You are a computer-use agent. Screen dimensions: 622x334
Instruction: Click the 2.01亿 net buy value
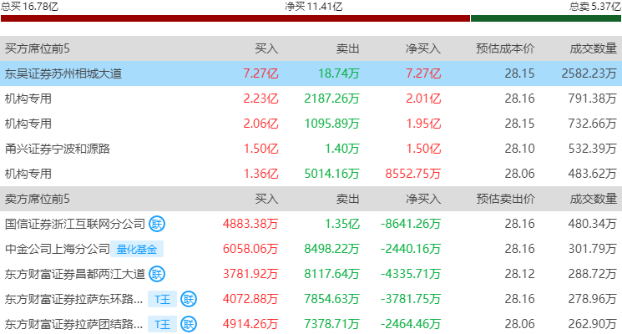423,99
